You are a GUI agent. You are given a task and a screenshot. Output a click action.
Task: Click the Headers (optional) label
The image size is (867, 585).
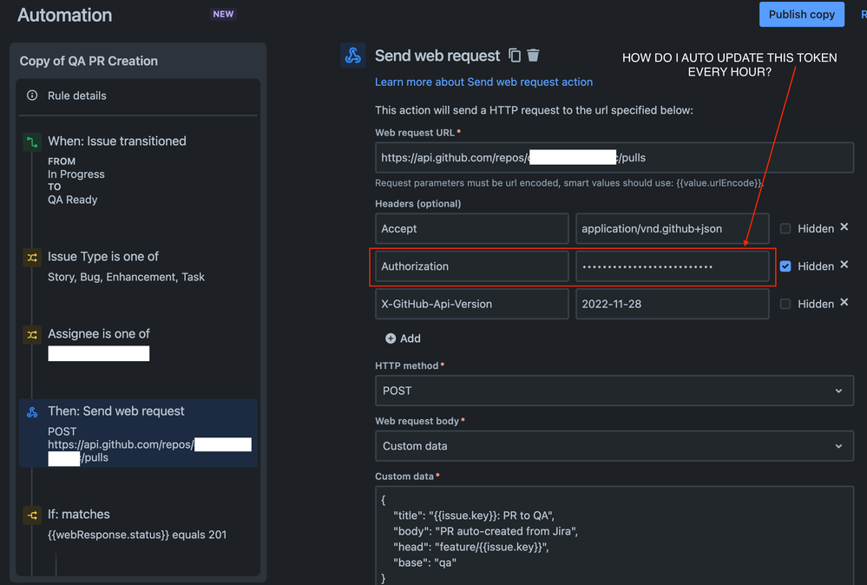pos(418,203)
